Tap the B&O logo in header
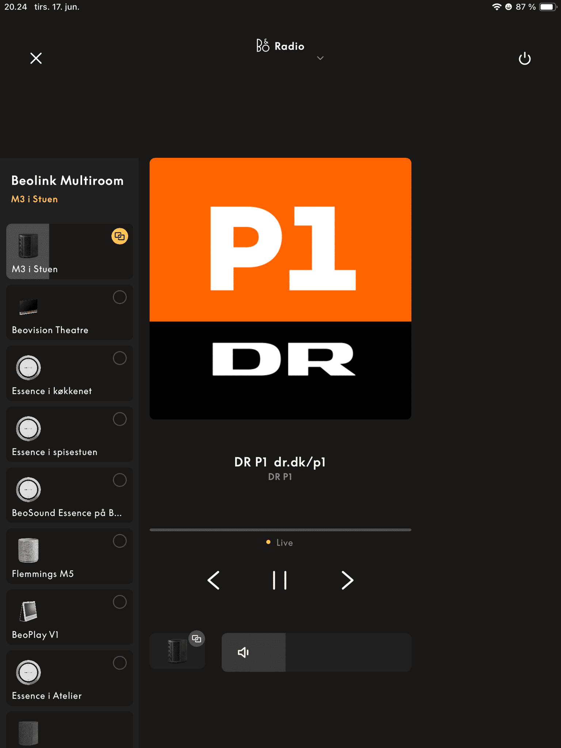Viewport: 561px width, 748px height. pyautogui.click(x=263, y=46)
